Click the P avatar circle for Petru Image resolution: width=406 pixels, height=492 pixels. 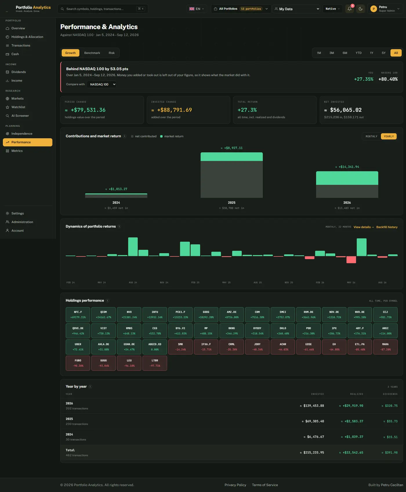374,9
